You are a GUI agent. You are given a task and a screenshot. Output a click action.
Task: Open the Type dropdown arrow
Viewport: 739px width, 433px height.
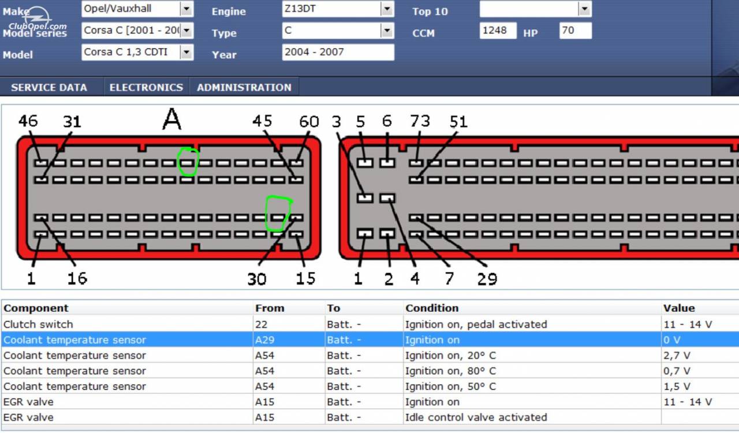click(x=387, y=31)
